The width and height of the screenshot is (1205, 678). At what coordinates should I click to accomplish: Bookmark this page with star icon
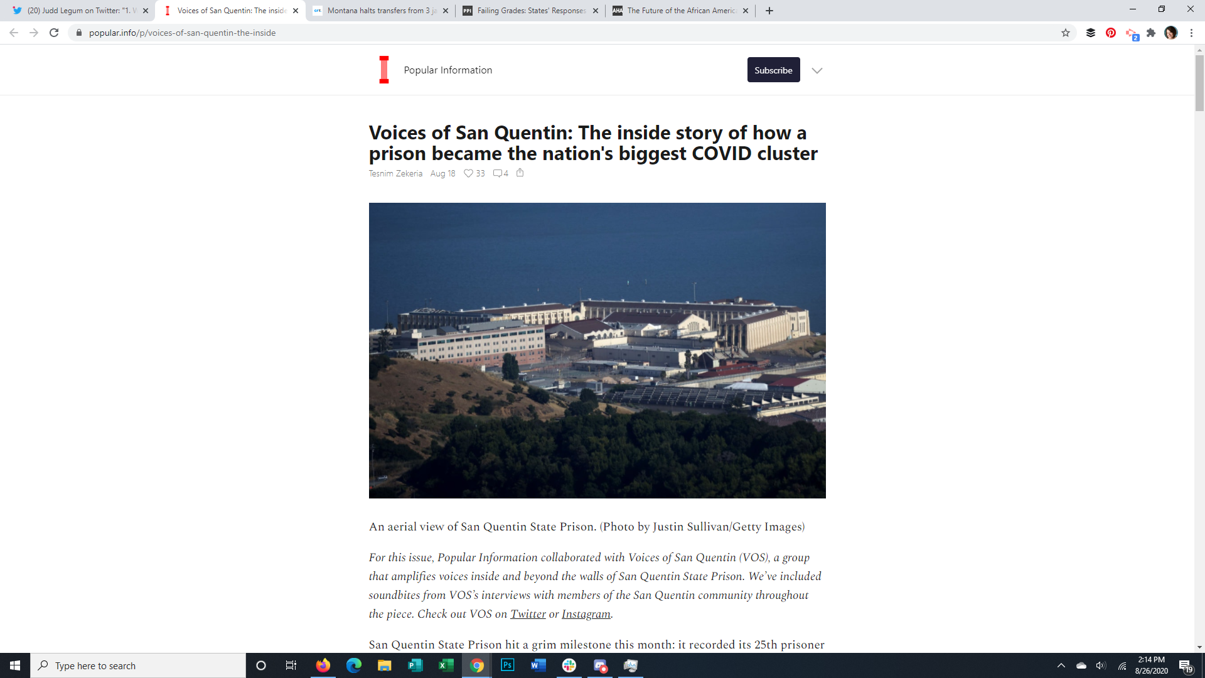pos(1066,33)
